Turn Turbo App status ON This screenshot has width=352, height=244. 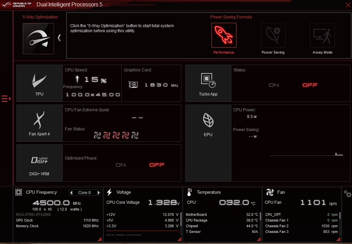274,85
